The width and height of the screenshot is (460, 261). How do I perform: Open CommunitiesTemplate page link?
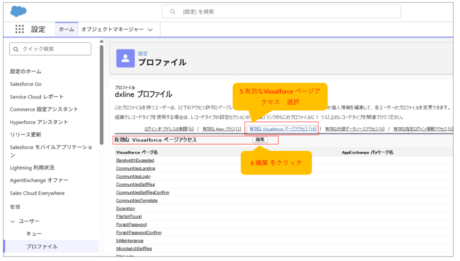tap(137, 200)
